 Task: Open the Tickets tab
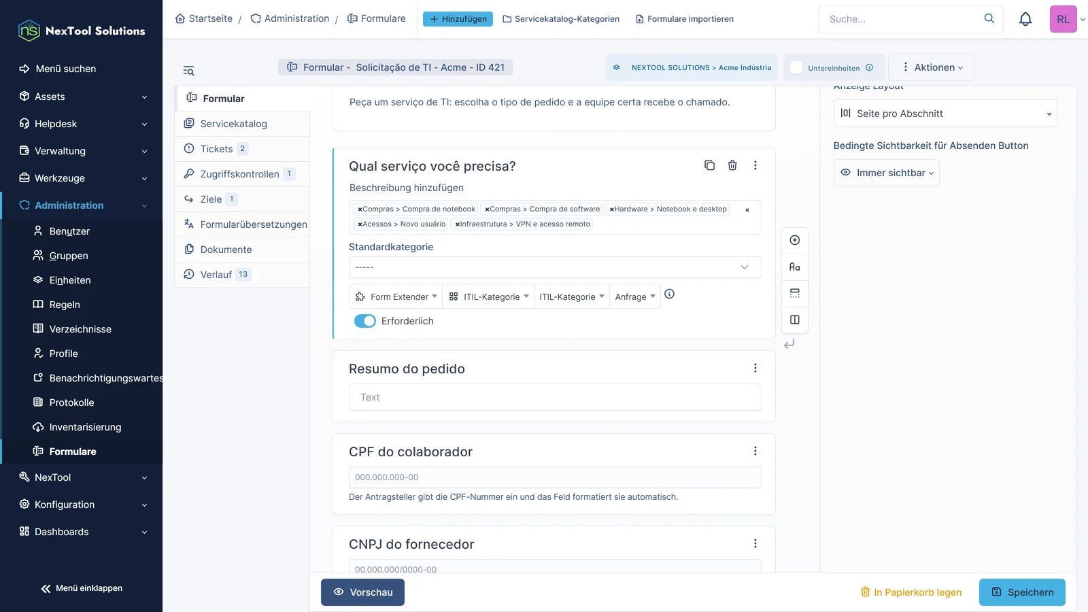(x=243, y=149)
